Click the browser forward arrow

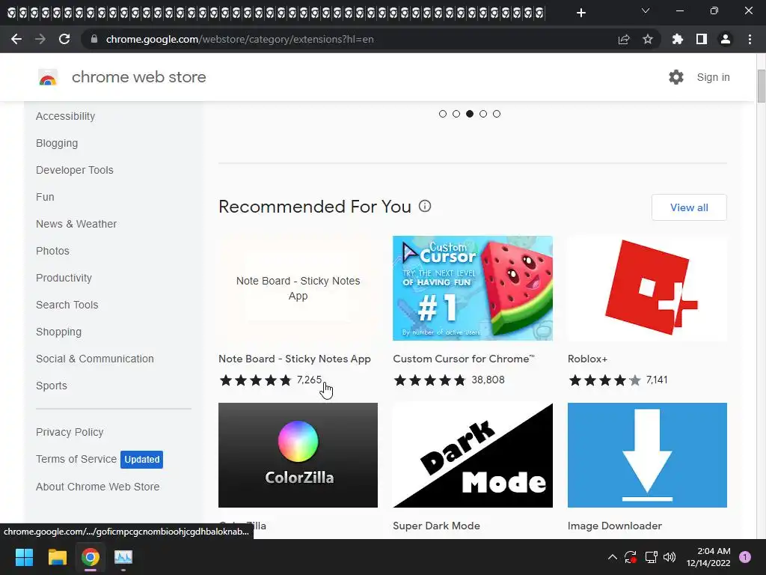[x=40, y=39]
